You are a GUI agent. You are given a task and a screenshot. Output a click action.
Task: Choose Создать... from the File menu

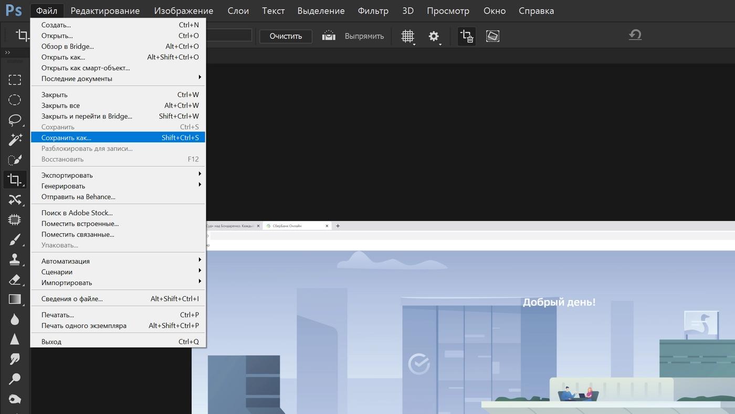click(x=118, y=25)
